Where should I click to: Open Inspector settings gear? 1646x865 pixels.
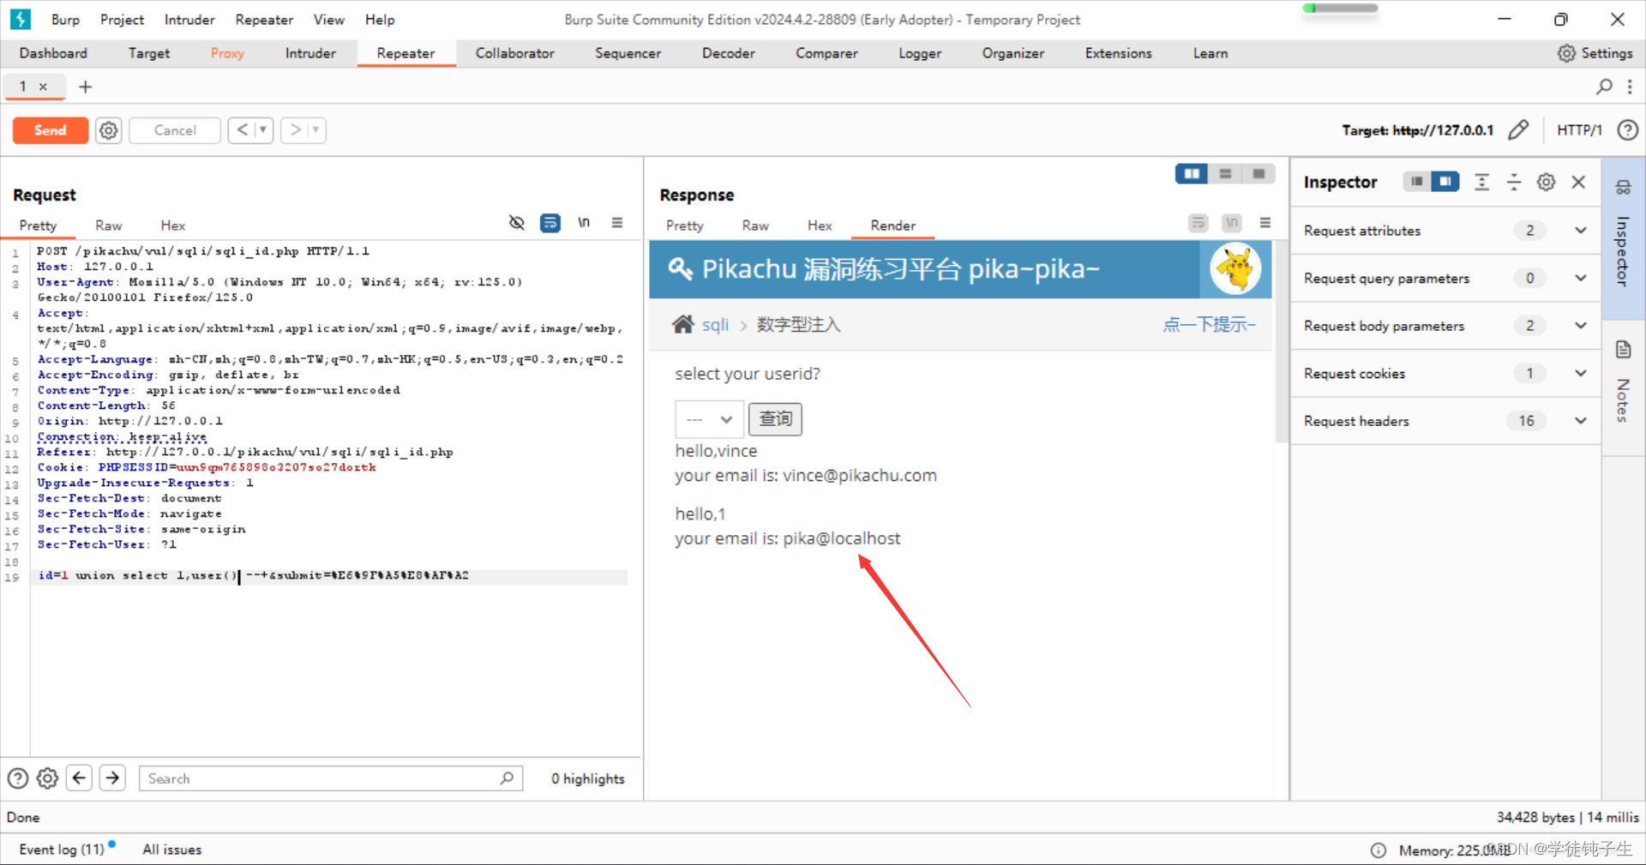1546,182
